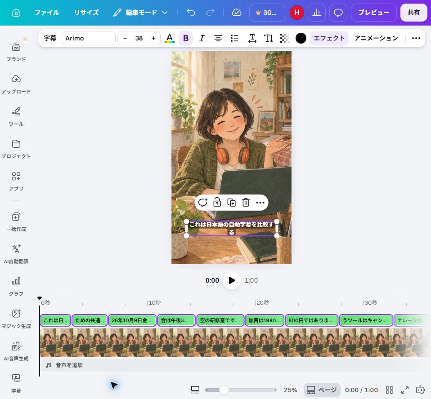Edit the font size value 38
This screenshot has width=431, height=399.
139,38
